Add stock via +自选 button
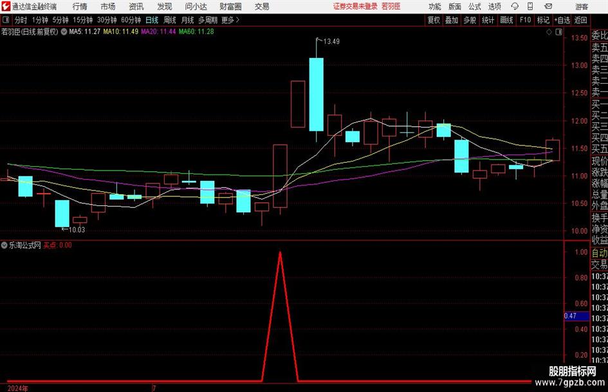The width and height of the screenshot is (608, 392). pyautogui.click(x=562, y=20)
